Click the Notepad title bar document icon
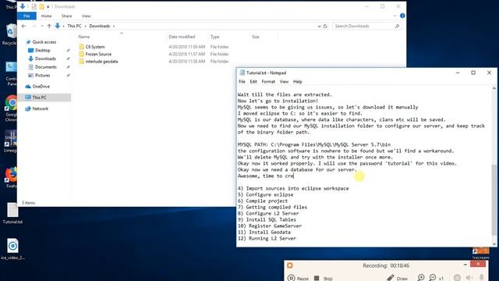This screenshot has width=499, height=281. click(x=242, y=73)
